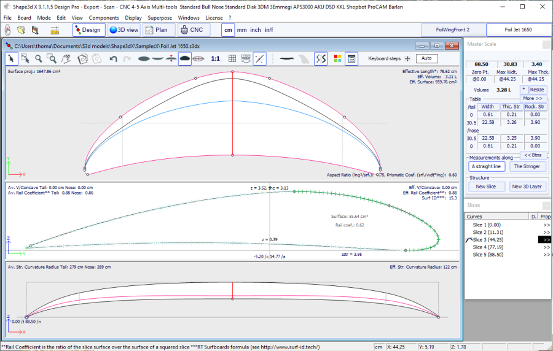Expand Slice 4 (77.19) properties arrow
The image size is (553, 351).
point(546,247)
